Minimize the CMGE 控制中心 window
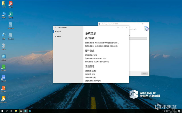This screenshot has width=182, height=113. (118, 27)
